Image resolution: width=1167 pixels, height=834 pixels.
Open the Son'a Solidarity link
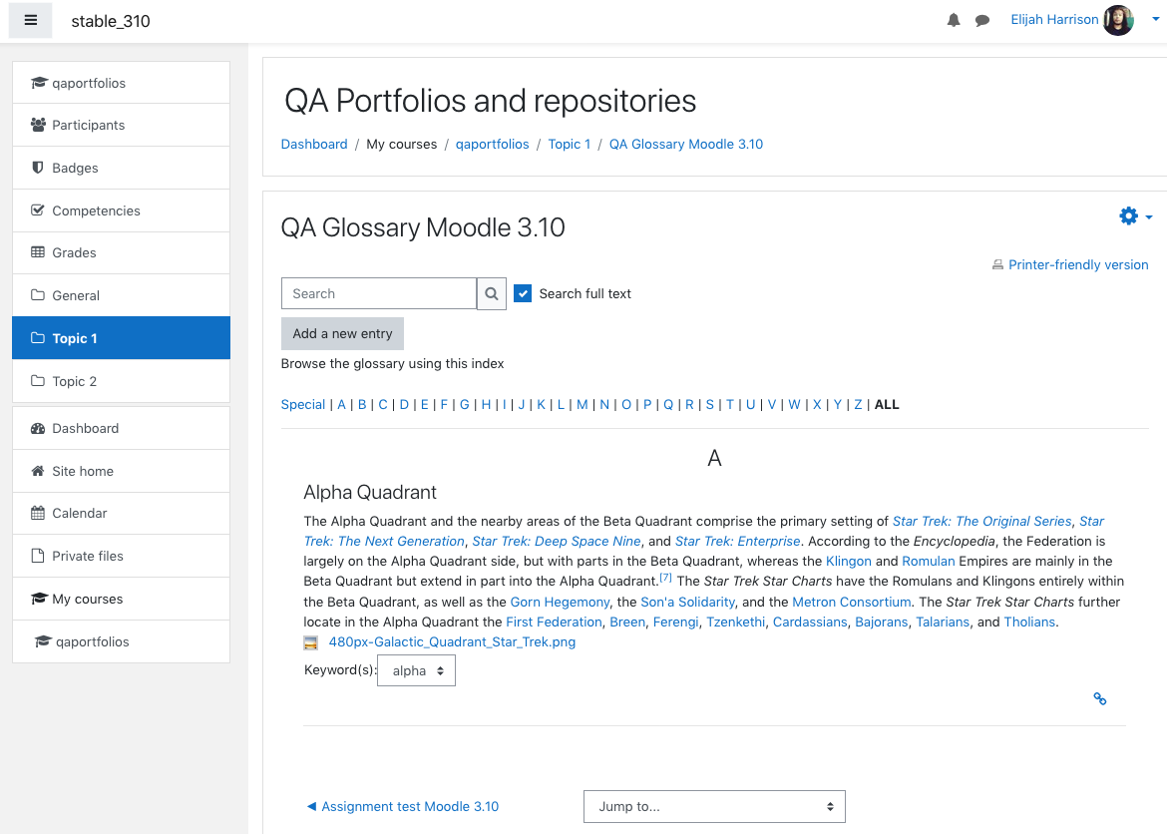687,602
